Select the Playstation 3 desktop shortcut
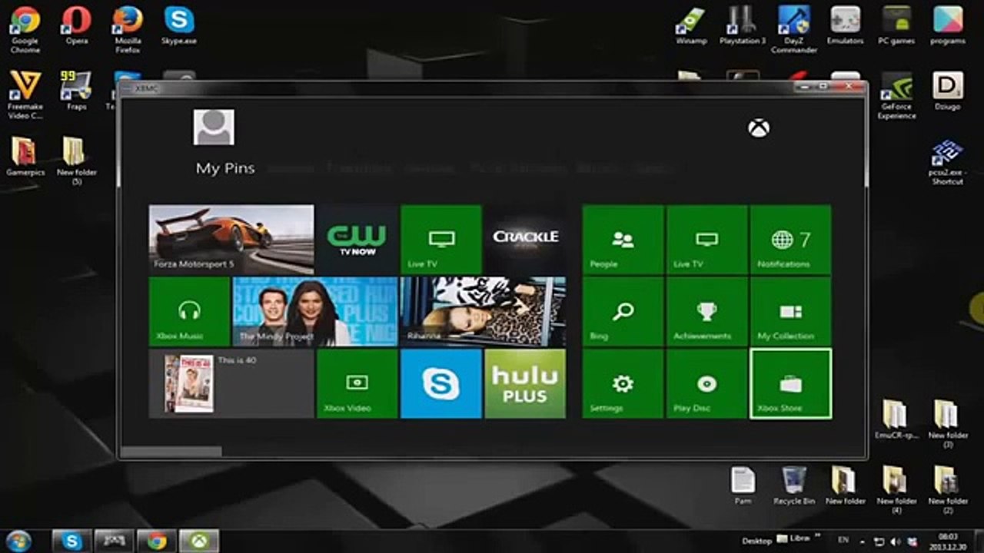Image resolution: width=984 pixels, height=553 pixels. coord(743,25)
